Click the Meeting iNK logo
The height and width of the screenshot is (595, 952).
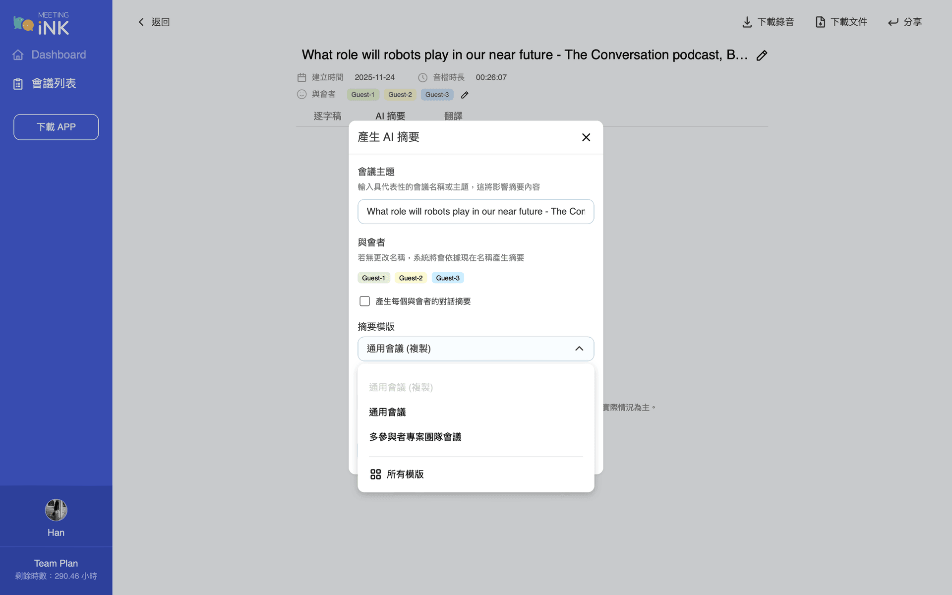coord(41,22)
